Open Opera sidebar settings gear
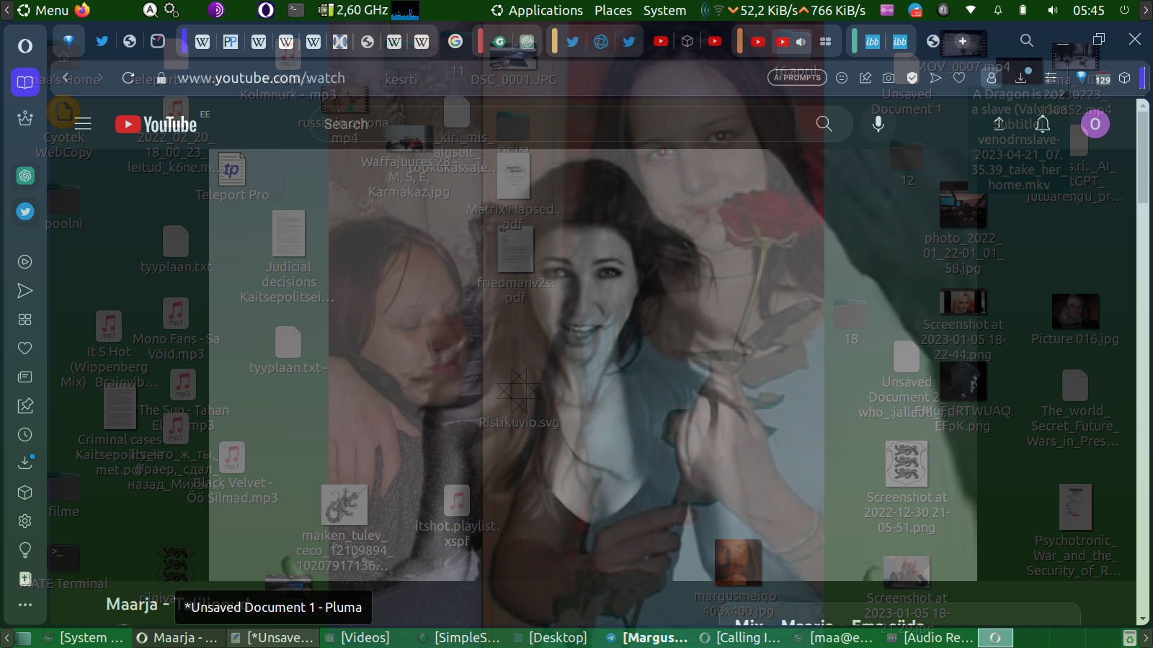The height and width of the screenshot is (648, 1153). pyautogui.click(x=25, y=521)
